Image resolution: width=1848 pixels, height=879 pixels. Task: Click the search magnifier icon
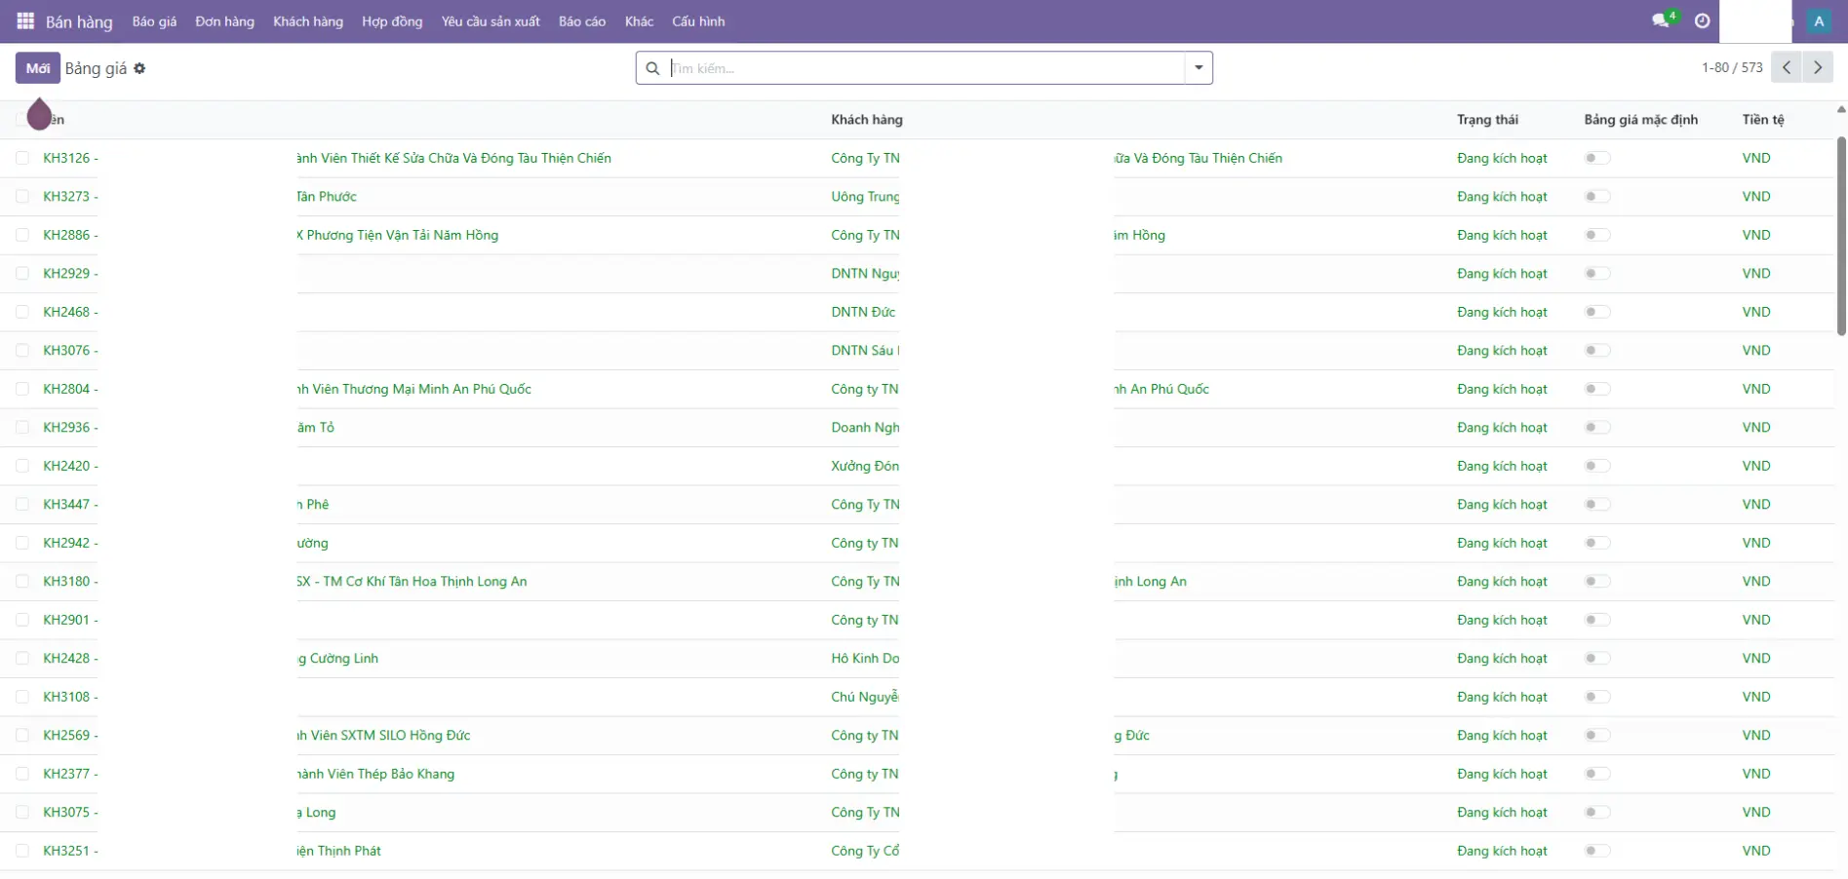click(x=652, y=68)
